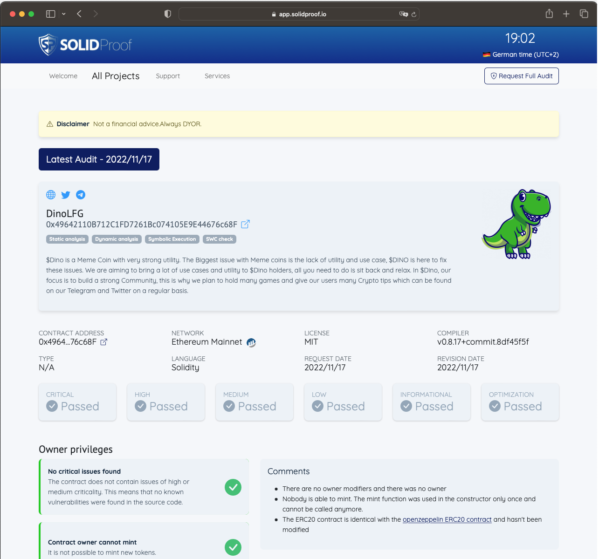Click compiler version v0.8.17+commit.8df45f5f

pyautogui.click(x=483, y=342)
